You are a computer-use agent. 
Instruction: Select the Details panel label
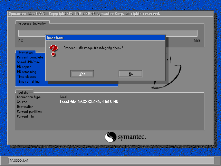23,92
